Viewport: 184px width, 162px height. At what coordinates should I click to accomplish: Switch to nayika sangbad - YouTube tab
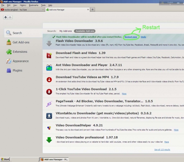click(22, 10)
